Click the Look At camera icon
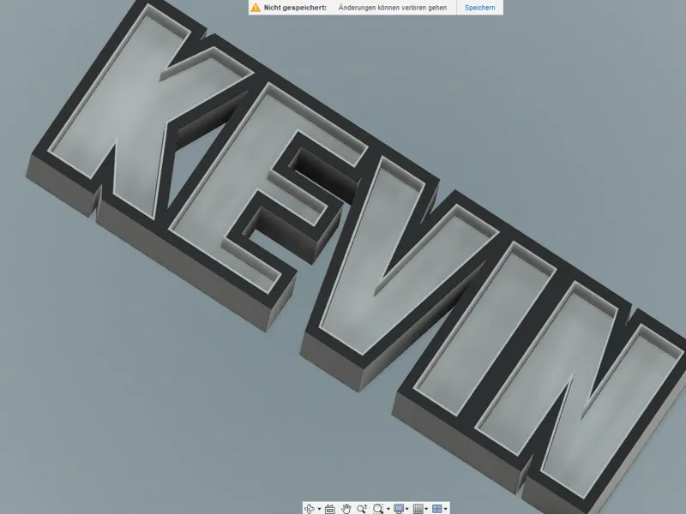 pyautogui.click(x=330, y=509)
